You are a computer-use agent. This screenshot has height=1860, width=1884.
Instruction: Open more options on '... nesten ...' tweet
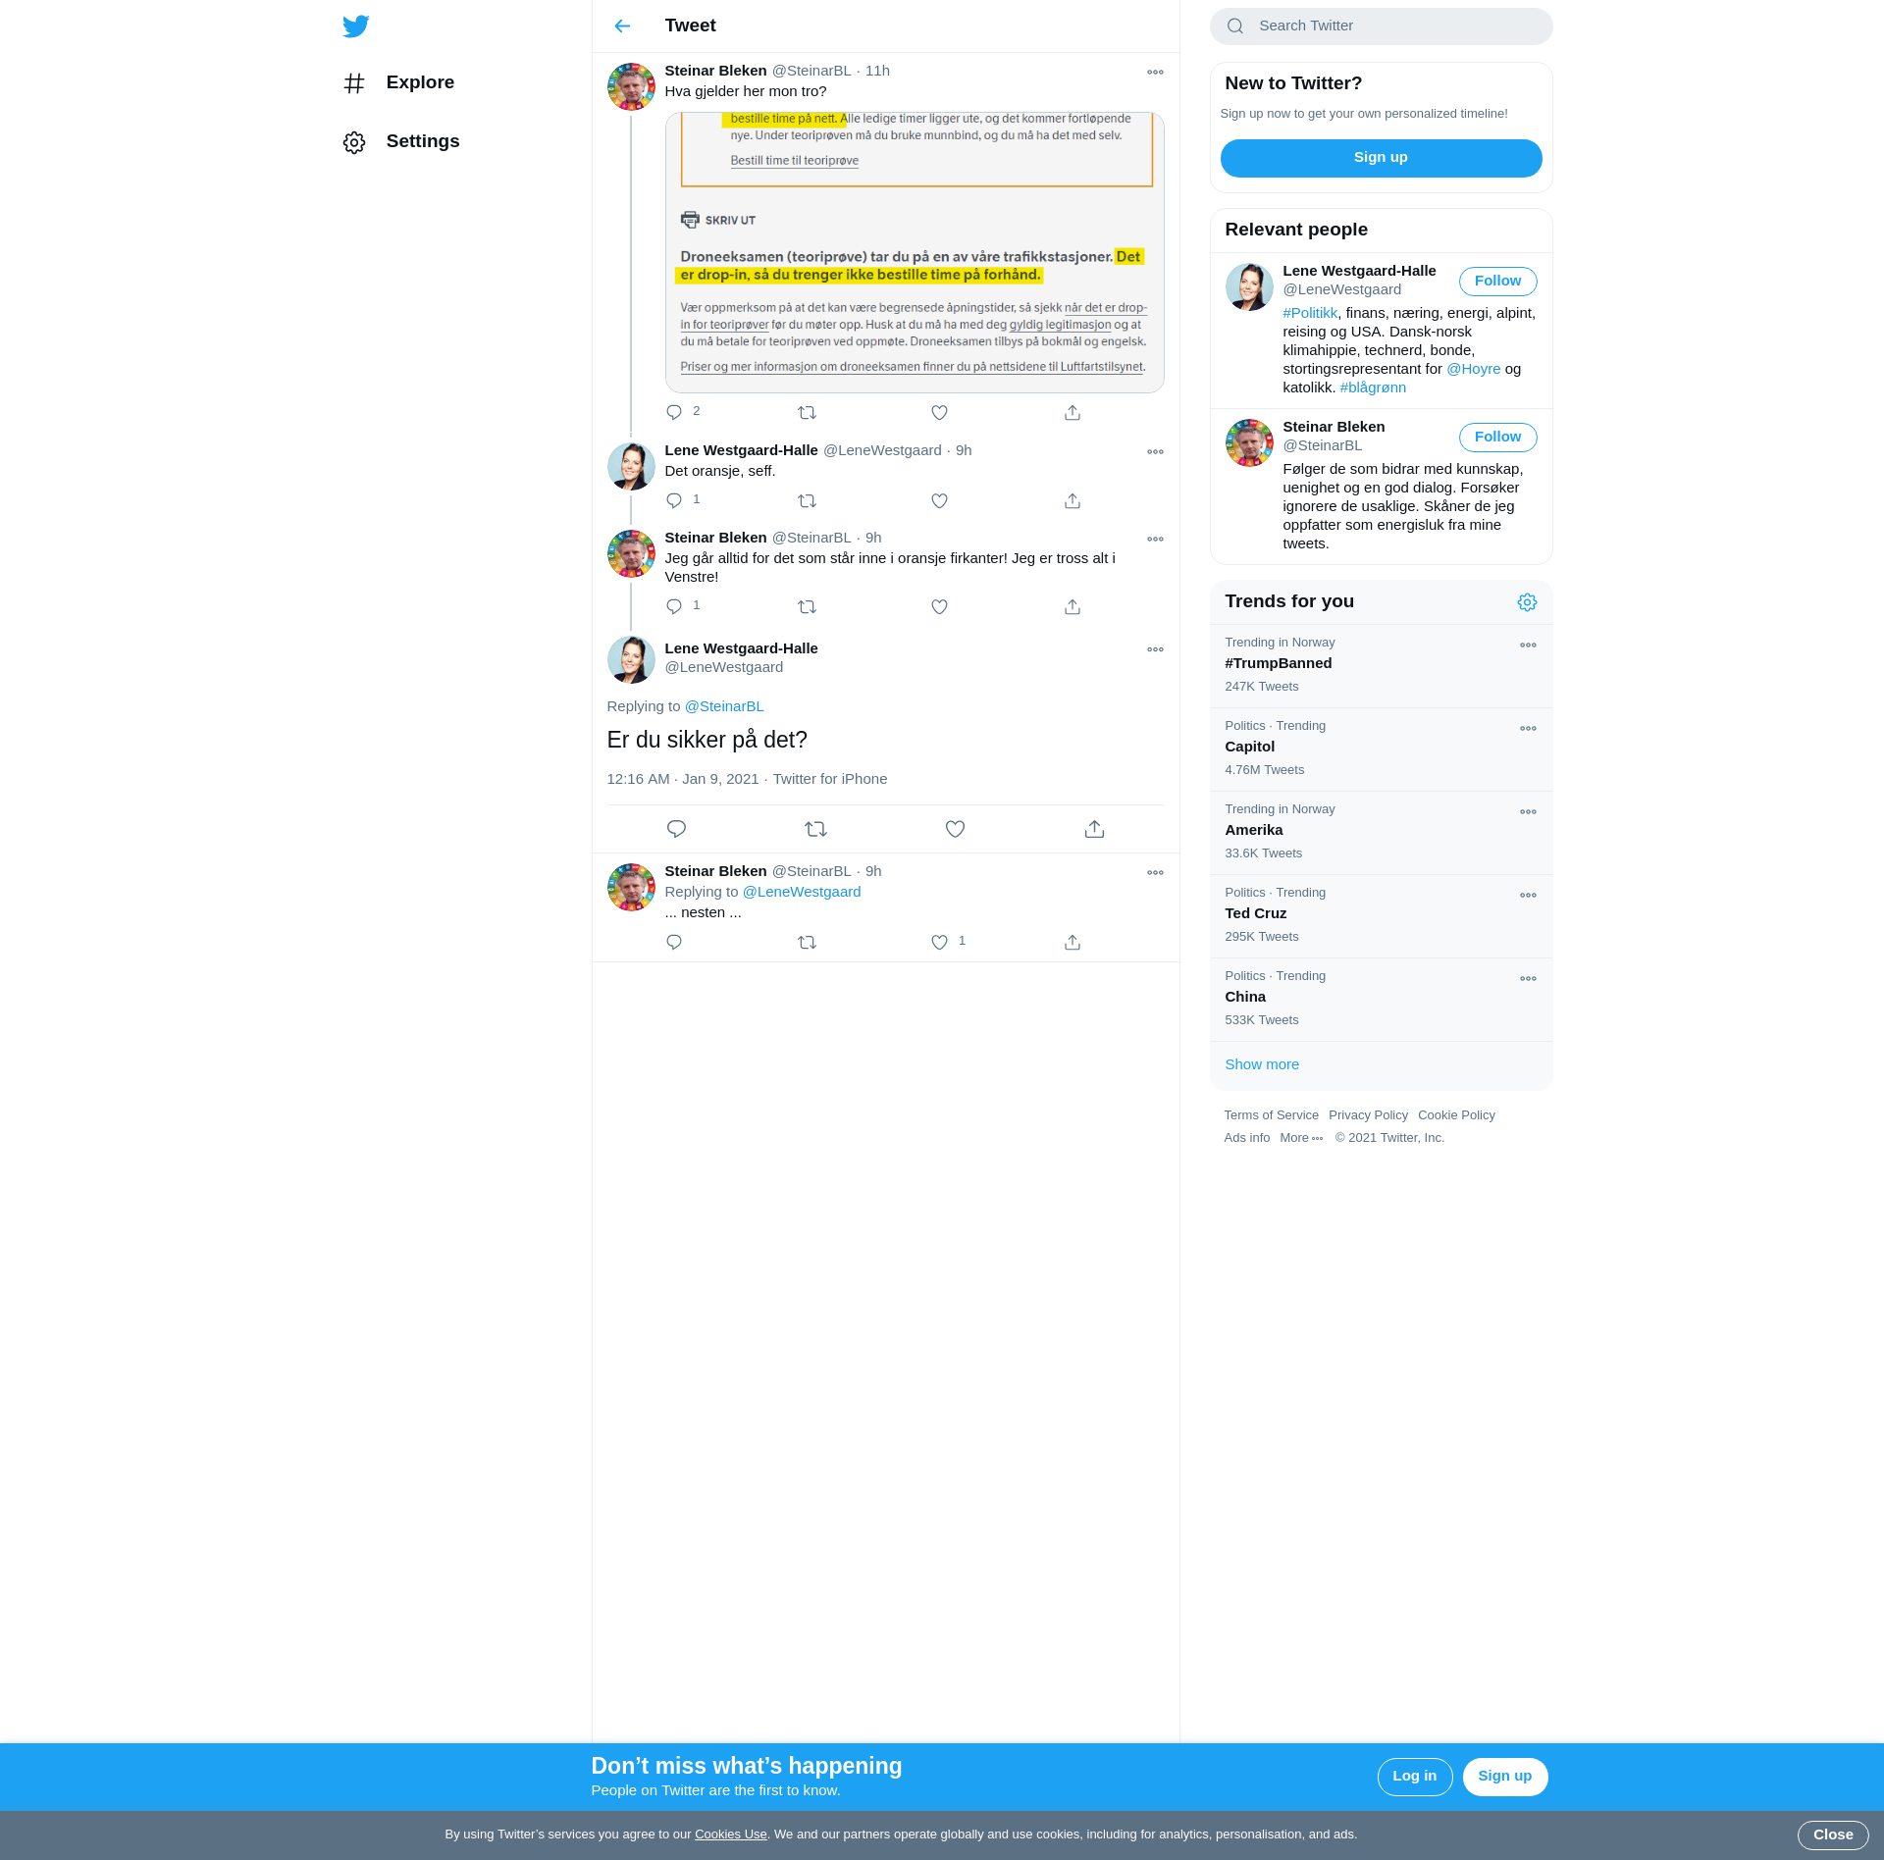tap(1155, 873)
